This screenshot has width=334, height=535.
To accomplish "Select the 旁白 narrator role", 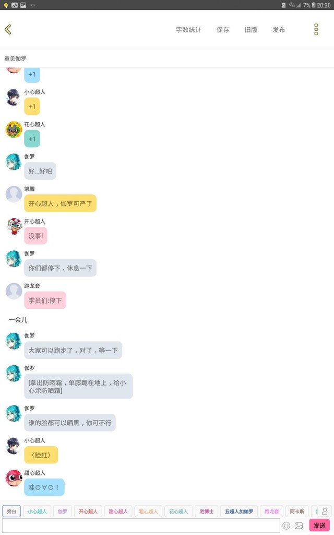I will tap(11, 511).
